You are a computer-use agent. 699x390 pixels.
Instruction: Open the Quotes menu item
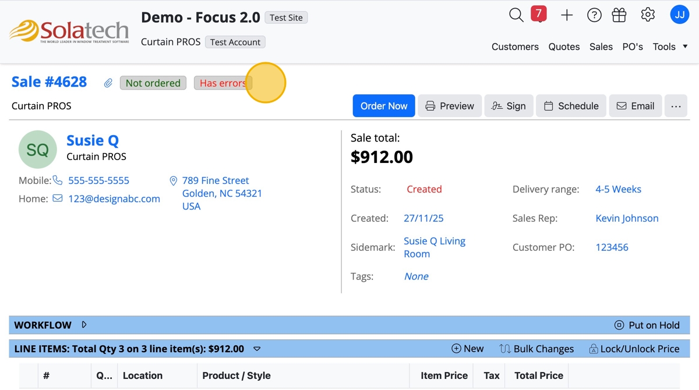click(x=564, y=47)
